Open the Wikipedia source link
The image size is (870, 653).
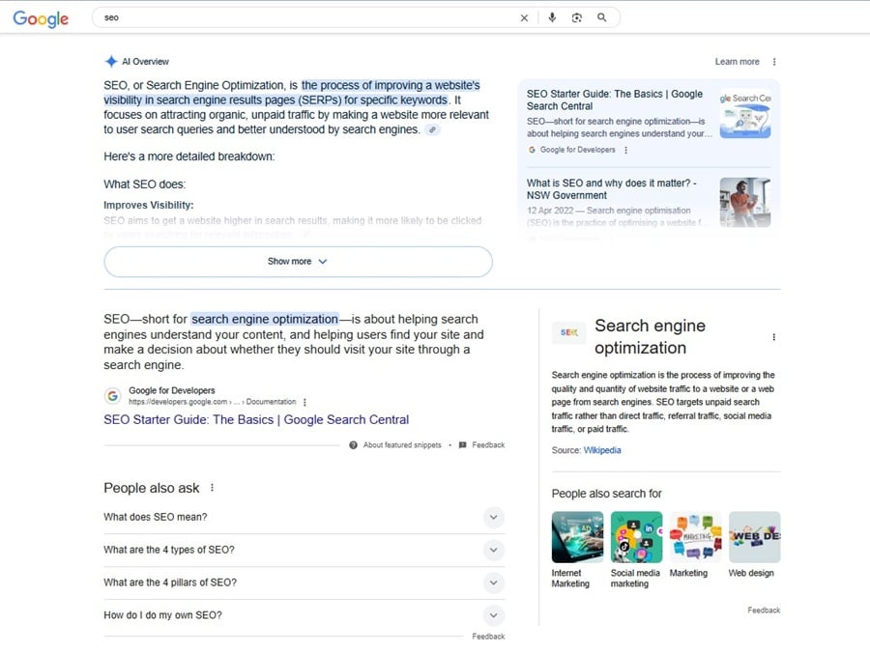coord(603,450)
